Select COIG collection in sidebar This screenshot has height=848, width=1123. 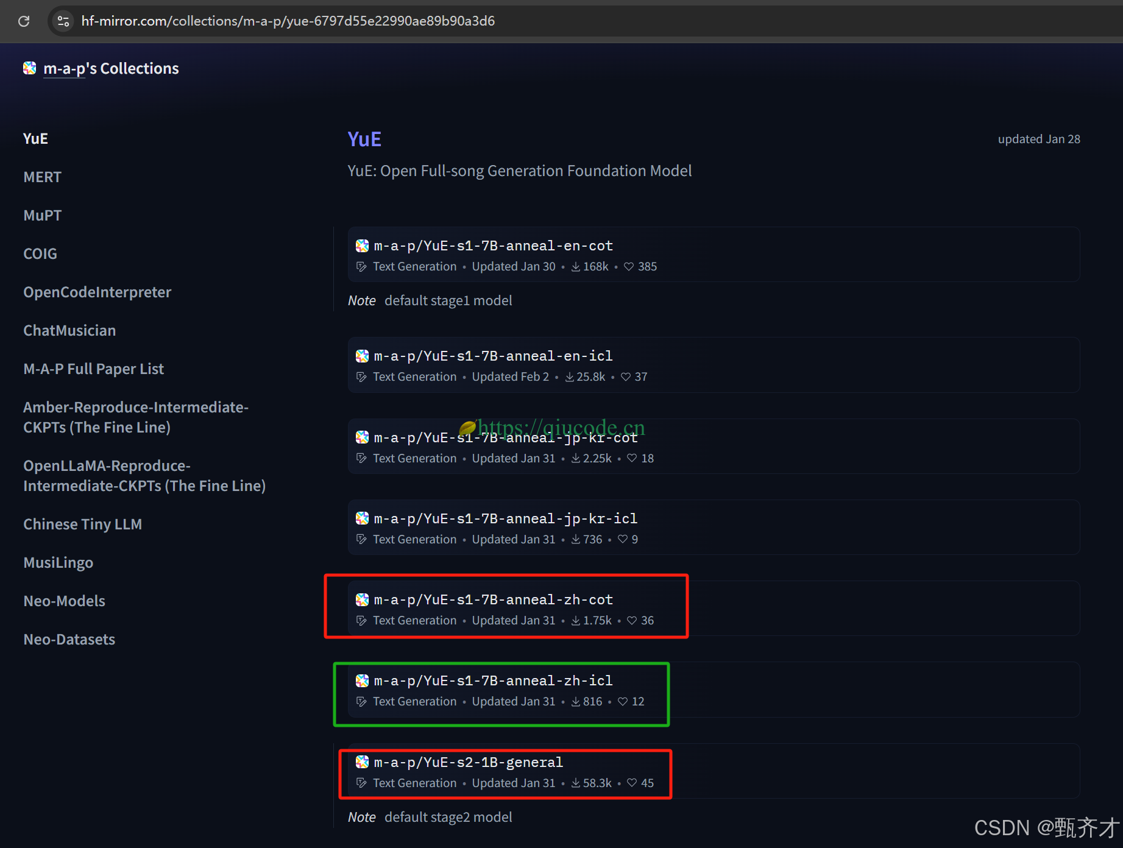[40, 254]
